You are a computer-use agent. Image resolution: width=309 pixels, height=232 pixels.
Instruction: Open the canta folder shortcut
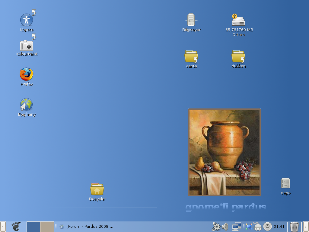[191, 56]
